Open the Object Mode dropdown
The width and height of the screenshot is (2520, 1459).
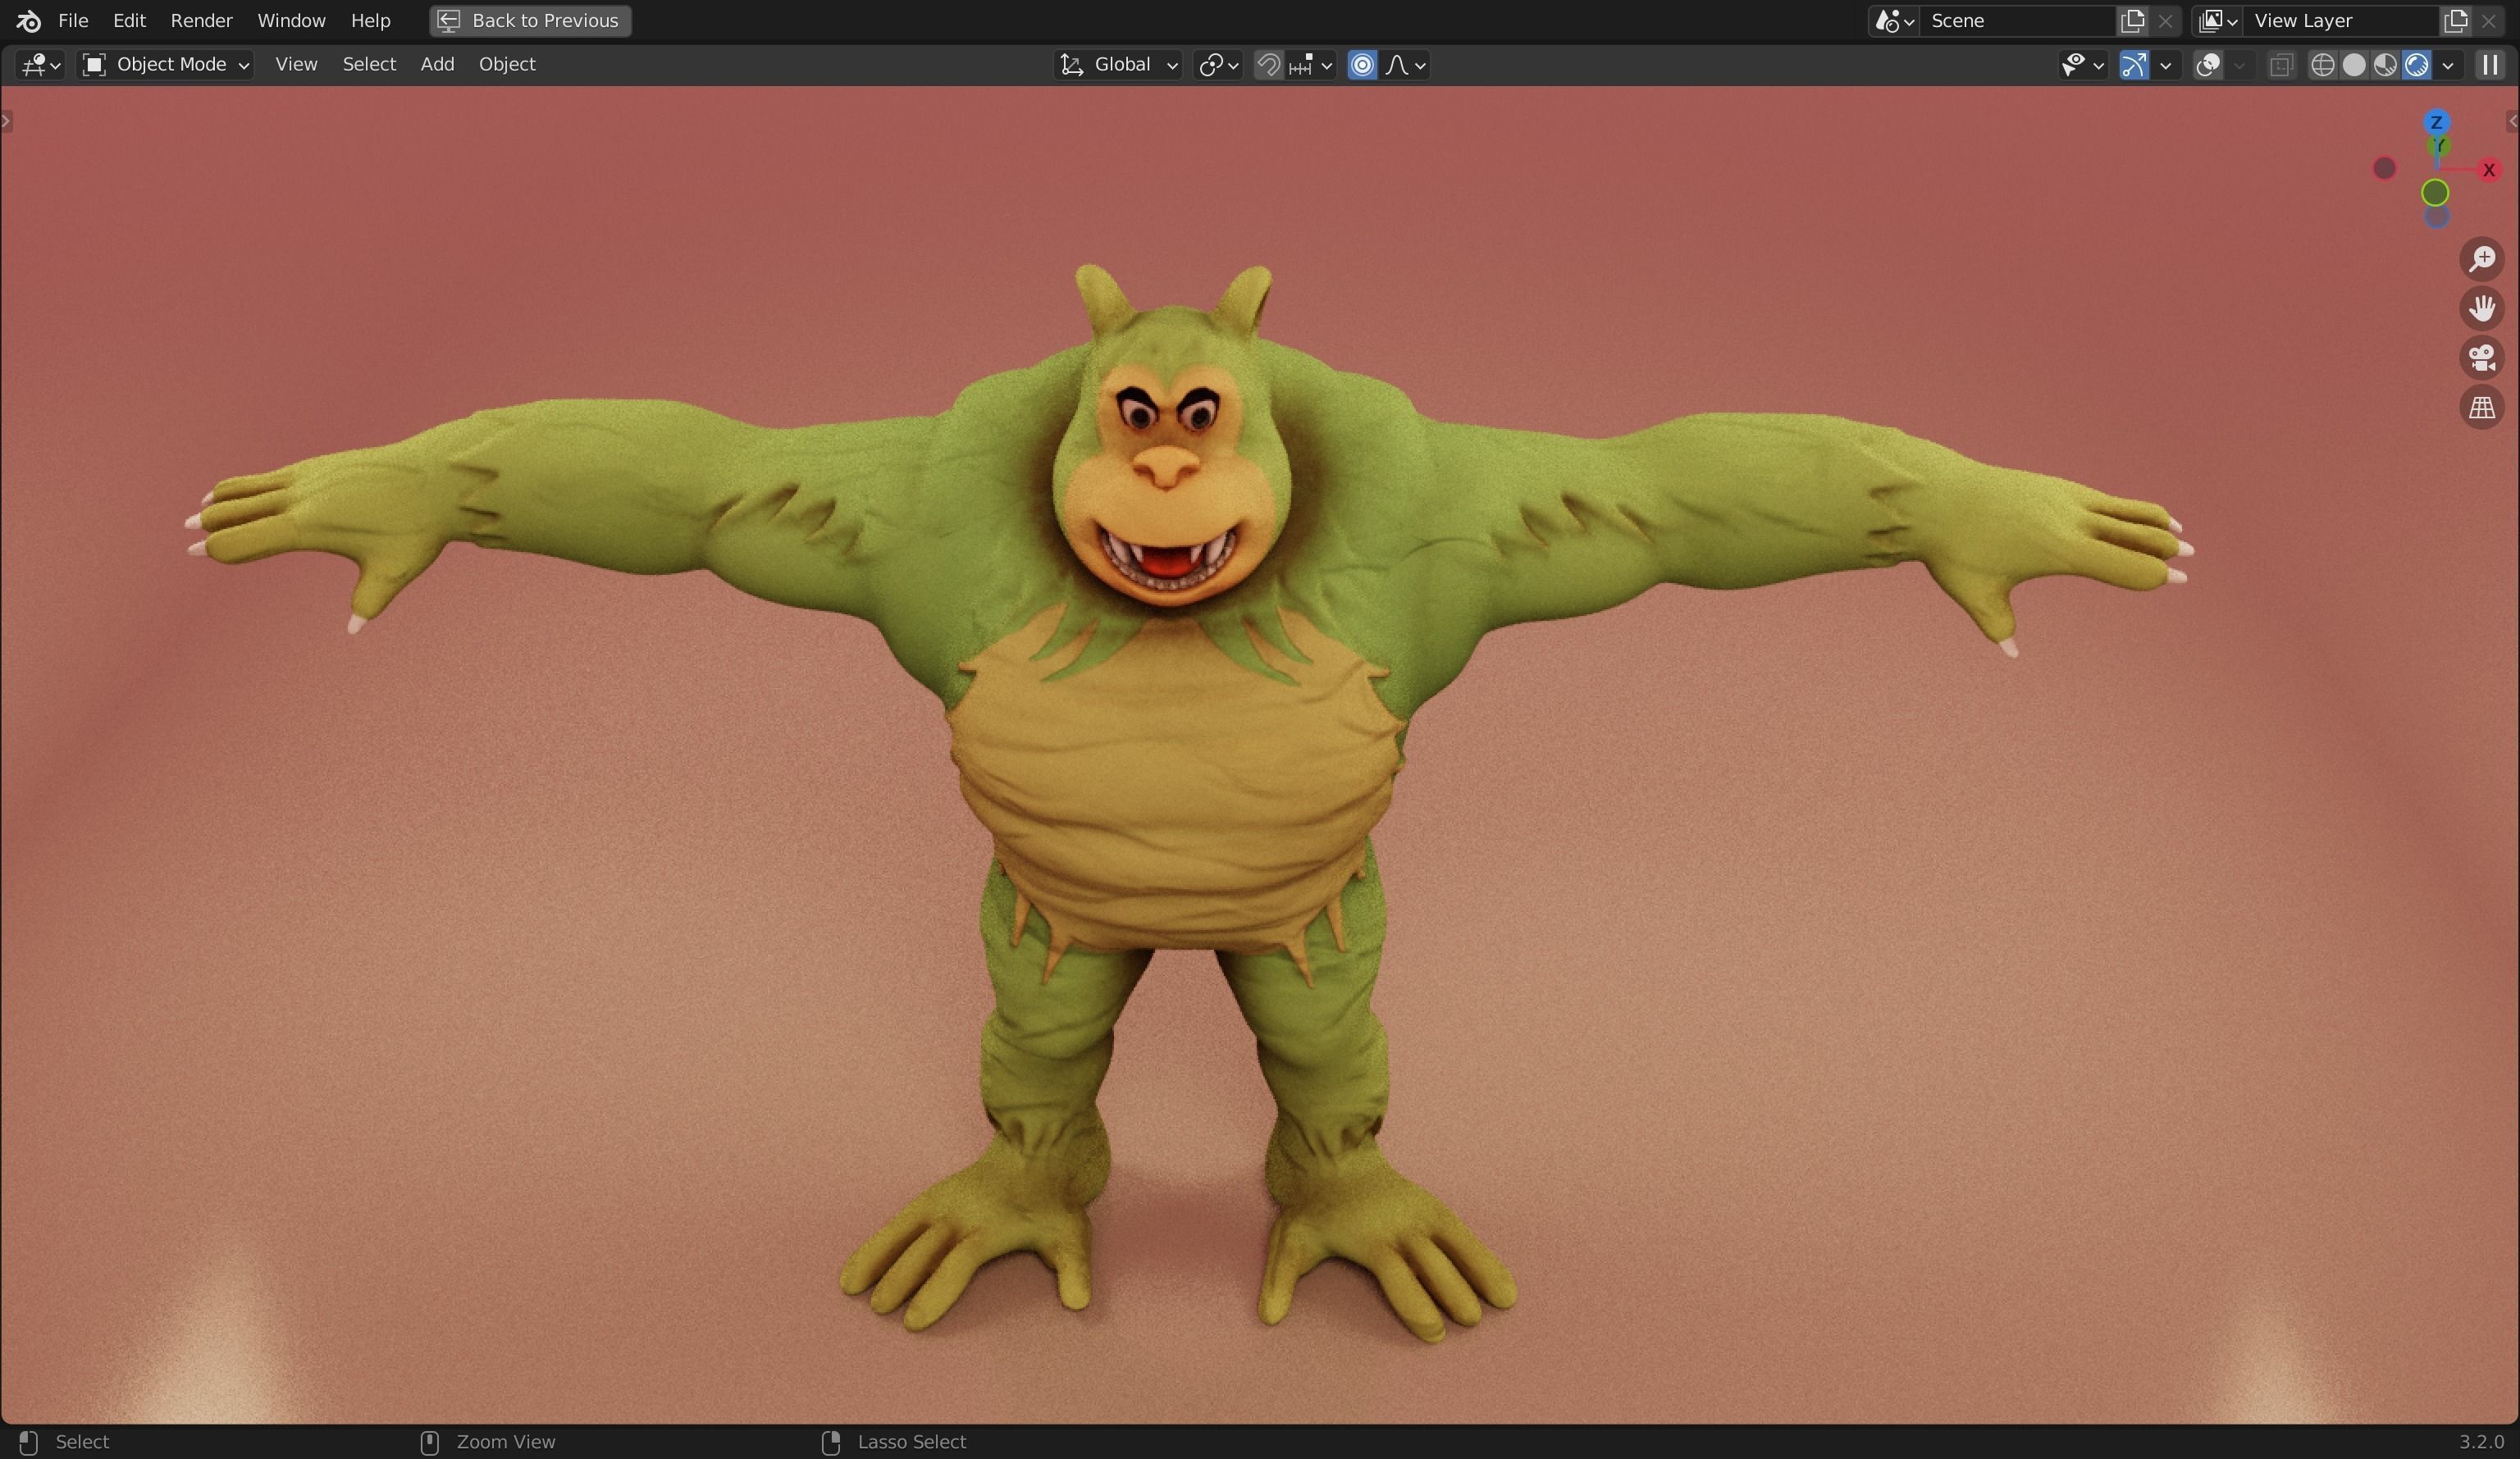166,65
